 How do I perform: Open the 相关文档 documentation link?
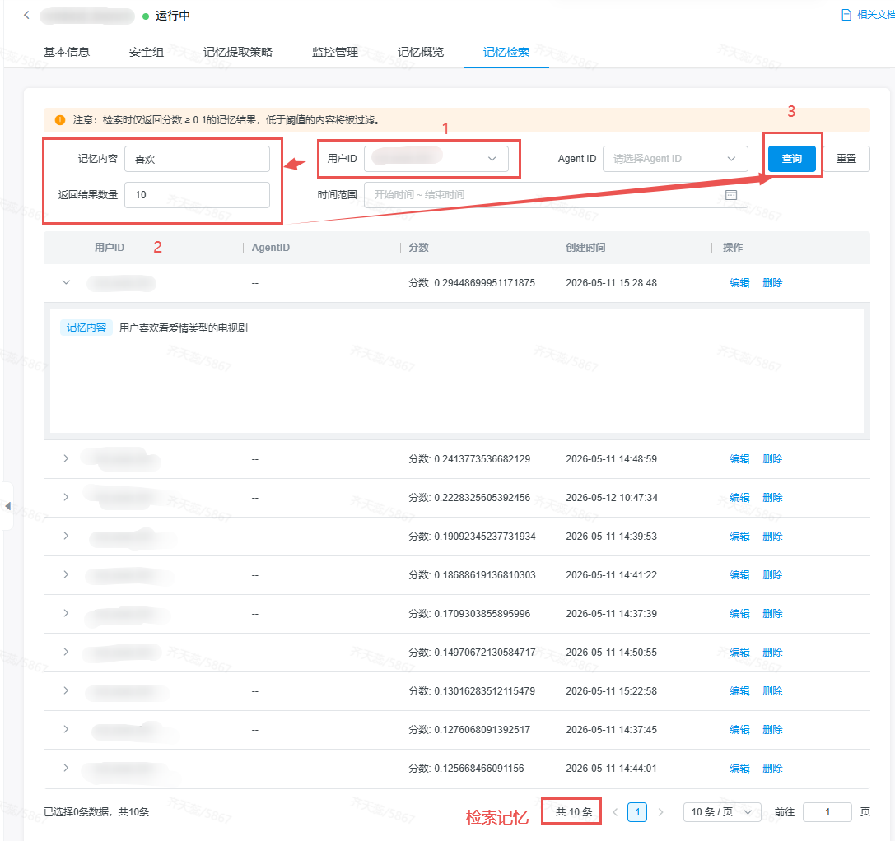pyautogui.click(x=868, y=15)
